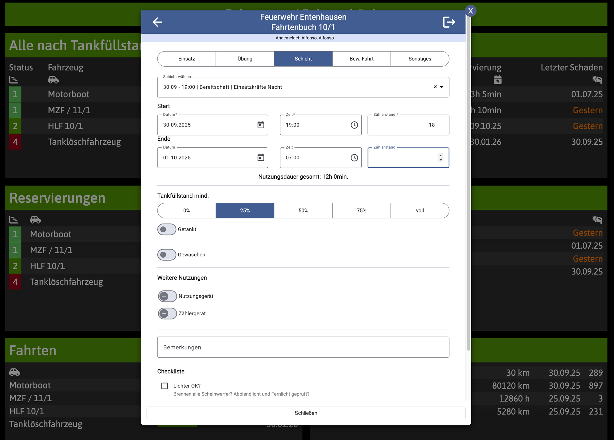Select the Bew. Fahrt tab

tap(361, 59)
